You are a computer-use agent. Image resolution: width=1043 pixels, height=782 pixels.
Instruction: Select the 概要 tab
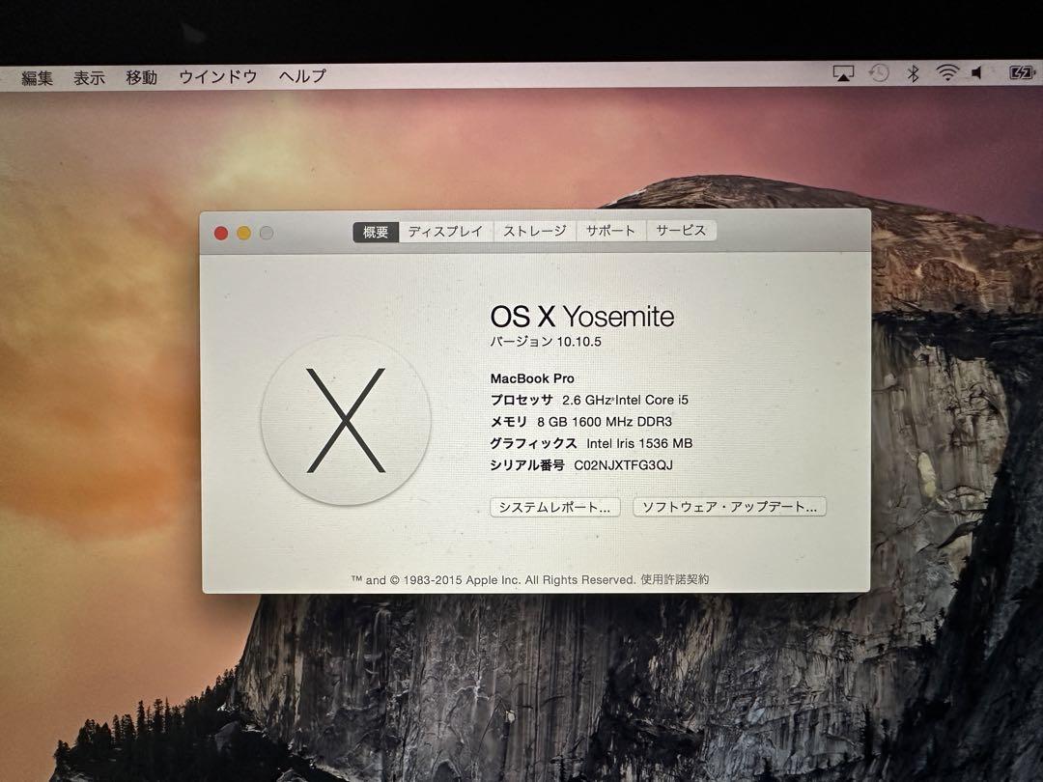pyautogui.click(x=376, y=232)
